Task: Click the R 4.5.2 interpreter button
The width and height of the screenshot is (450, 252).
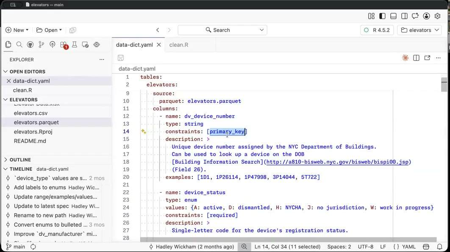Action: point(377,30)
